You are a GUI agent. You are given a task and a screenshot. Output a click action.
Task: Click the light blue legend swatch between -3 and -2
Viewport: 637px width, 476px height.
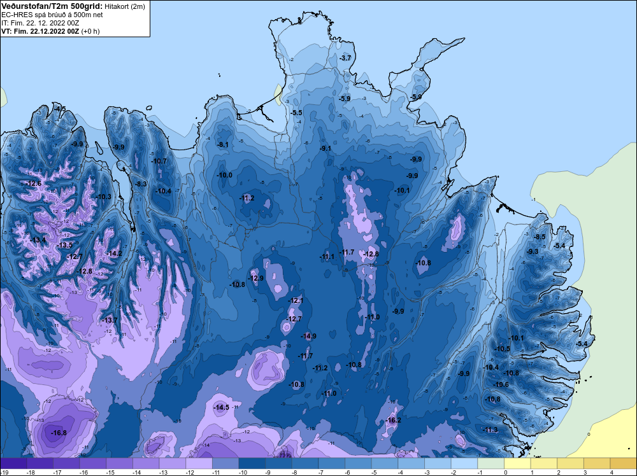[x=438, y=463]
